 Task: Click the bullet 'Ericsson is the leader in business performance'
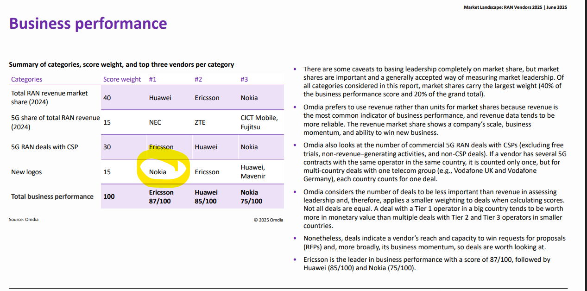pos(427,264)
